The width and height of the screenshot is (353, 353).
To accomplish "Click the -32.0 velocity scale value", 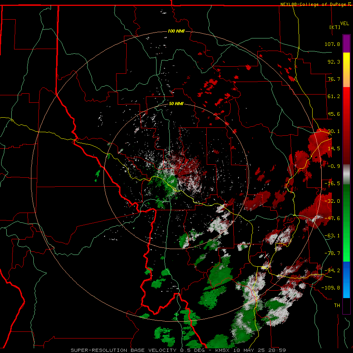I will pyautogui.click(x=332, y=201).
